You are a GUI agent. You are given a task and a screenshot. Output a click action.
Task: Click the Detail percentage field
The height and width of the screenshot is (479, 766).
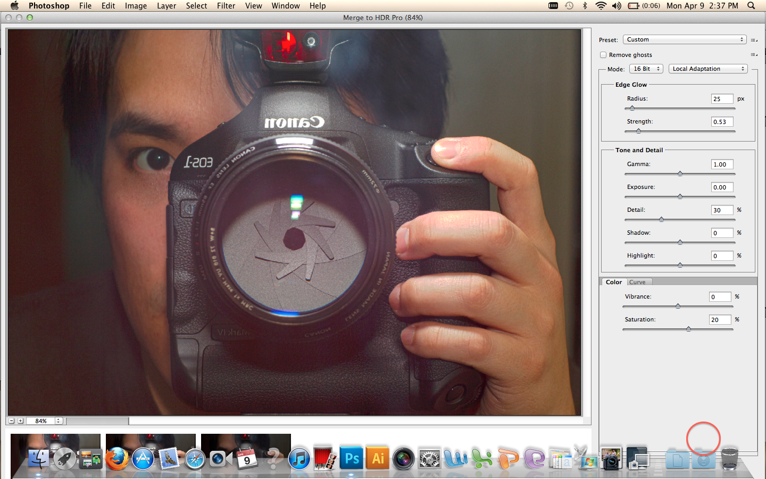722,210
